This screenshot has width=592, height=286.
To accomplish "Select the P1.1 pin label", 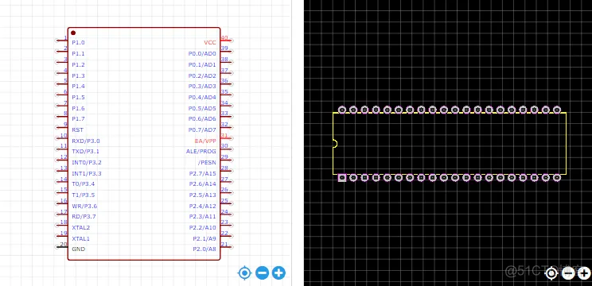I will coord(78,53).
